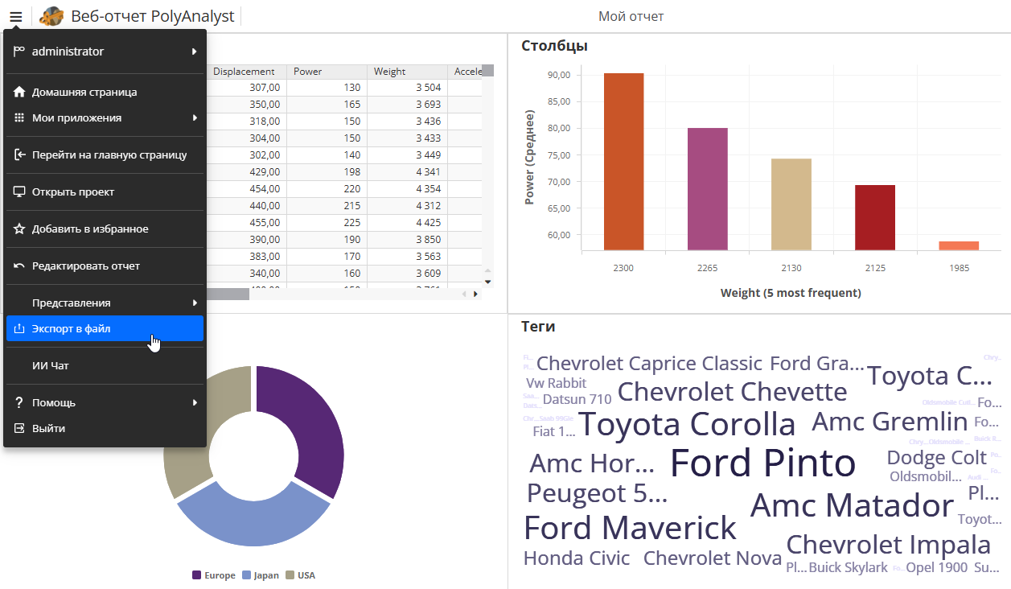Click the Ford Pinto tag
Viewport: 1011px width, 589px height.
pyautogui.click(x=762, y=463)
